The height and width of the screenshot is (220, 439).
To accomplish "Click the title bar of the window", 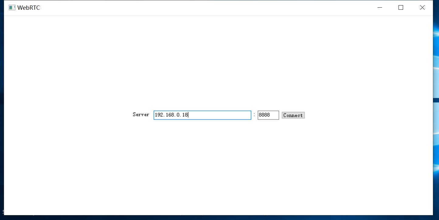I will click(x=213, y=7).
